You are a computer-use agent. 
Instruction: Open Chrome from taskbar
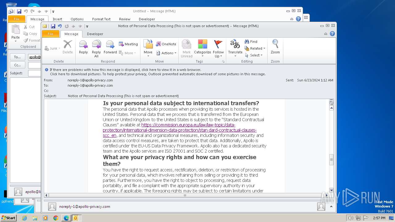[x=56, y=218]
